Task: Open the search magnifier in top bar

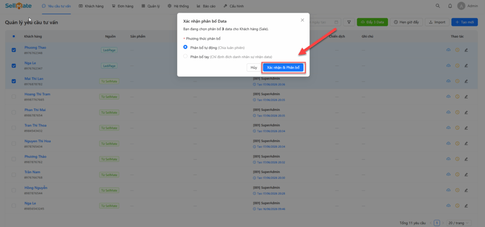Action: point(438,6)
